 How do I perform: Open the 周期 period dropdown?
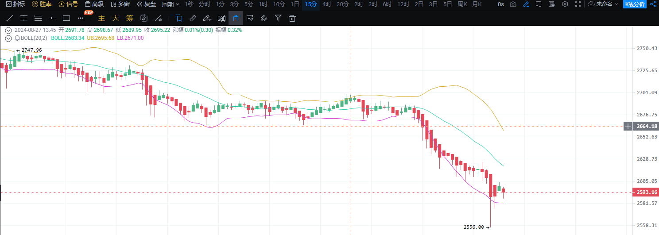coord(171,4)
